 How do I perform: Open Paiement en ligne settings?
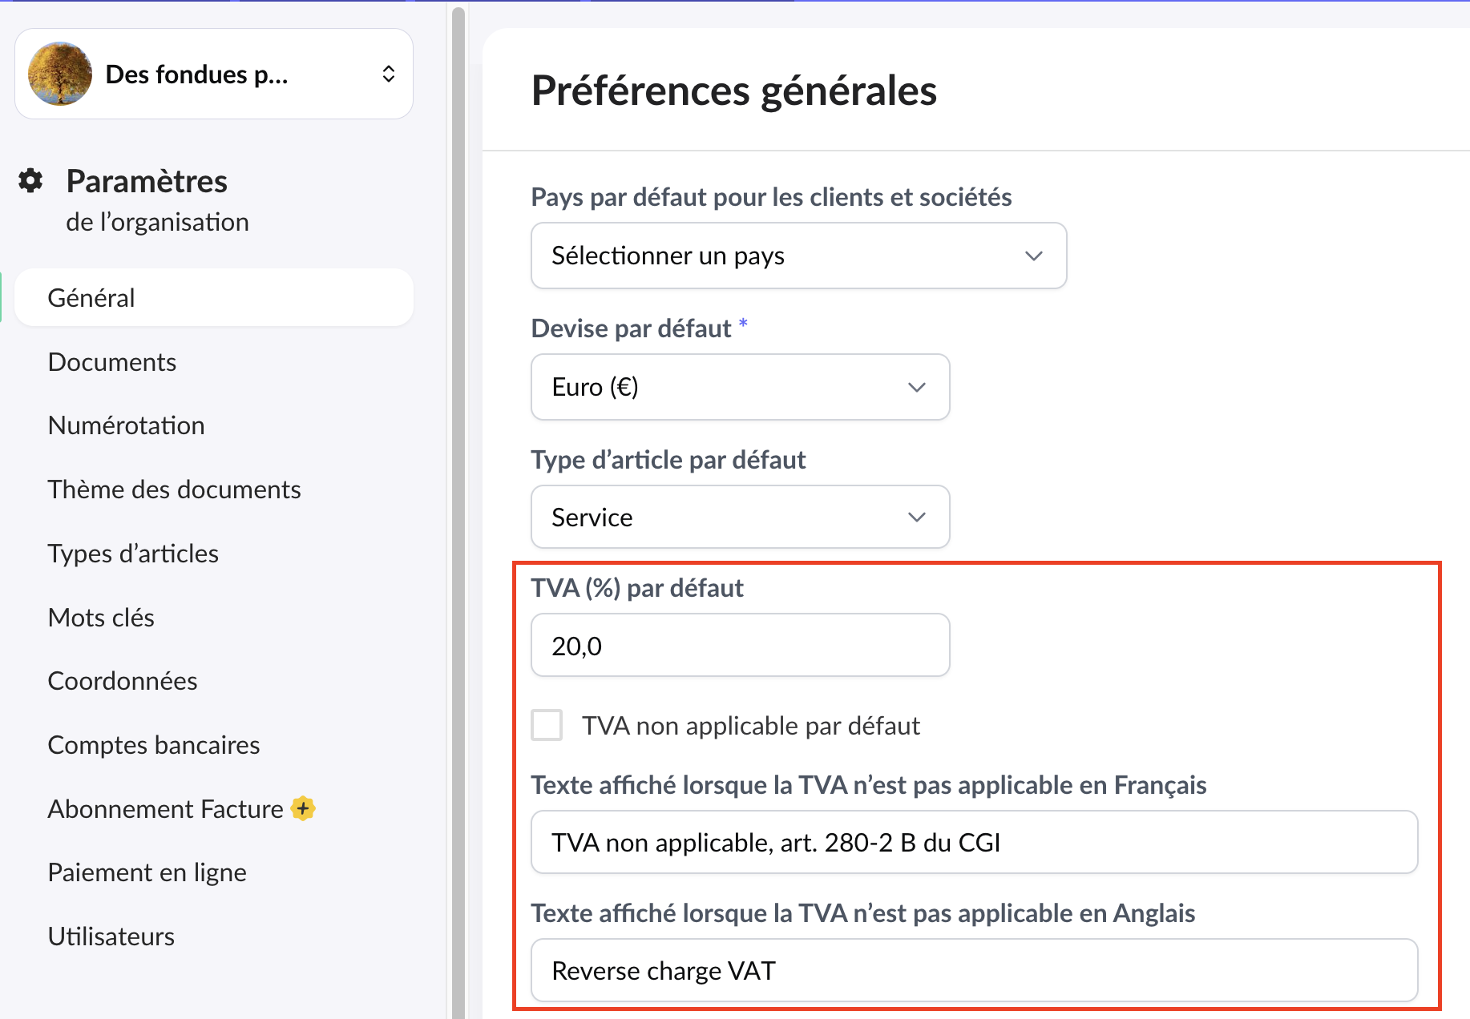147,872
